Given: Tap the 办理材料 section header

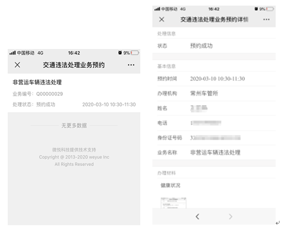Looking at the screenshot, I should pos(166,173).
